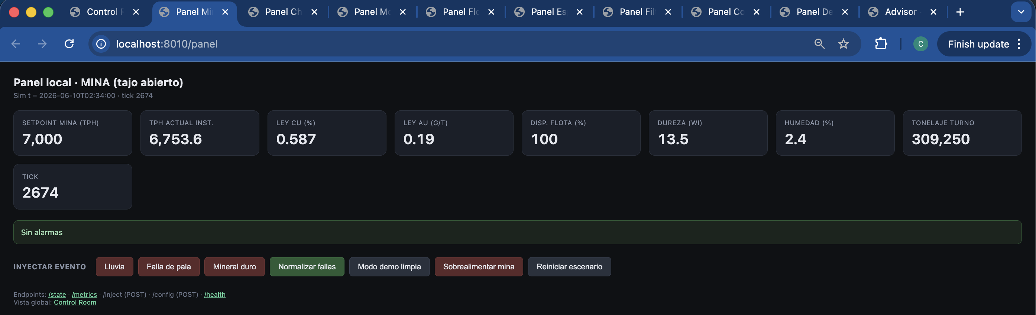Inject the Mineral duro event

(234, 267)
